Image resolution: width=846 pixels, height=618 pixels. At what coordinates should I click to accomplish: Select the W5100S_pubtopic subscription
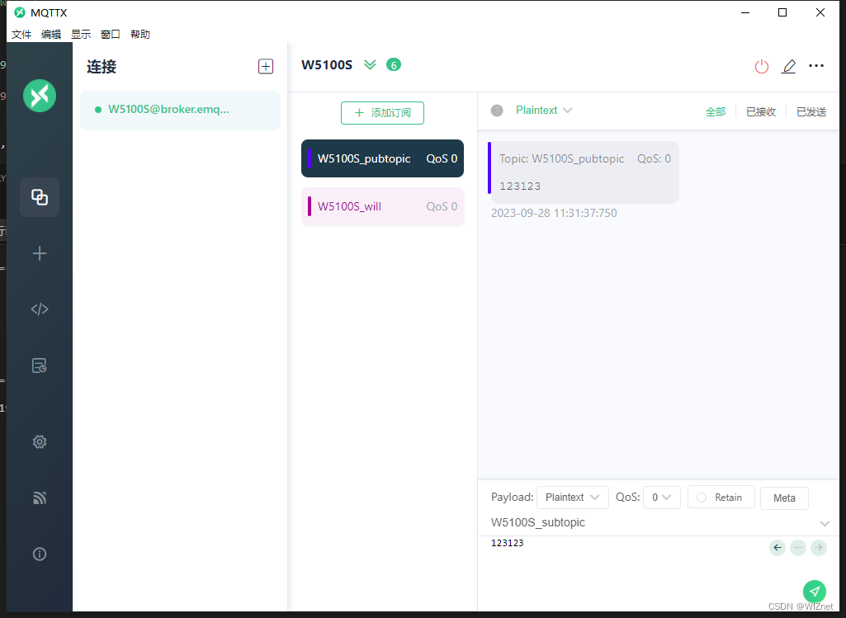(382, 158)
